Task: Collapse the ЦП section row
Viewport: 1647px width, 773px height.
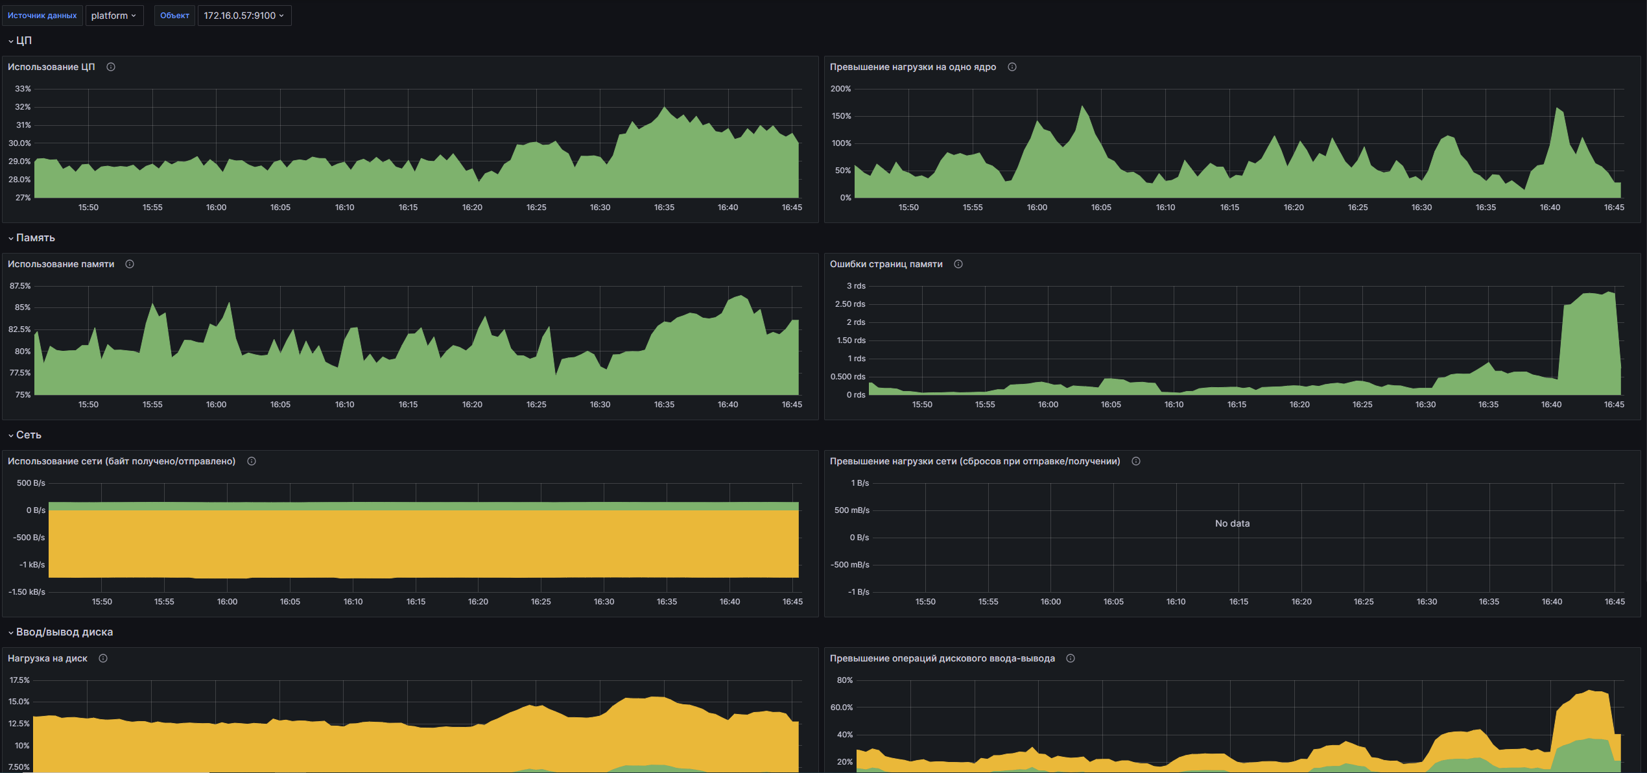Action: coord(20,40)
